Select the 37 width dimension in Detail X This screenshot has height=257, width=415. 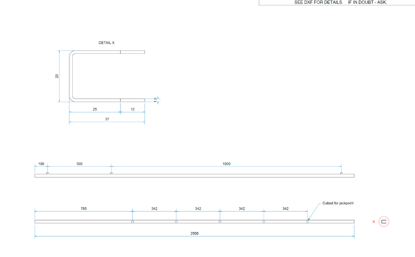[x=107, y=119]
